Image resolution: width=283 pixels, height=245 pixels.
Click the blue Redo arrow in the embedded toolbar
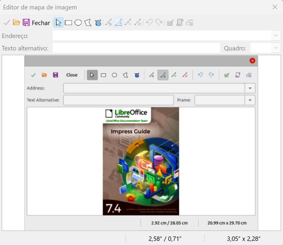click(x=211, y=75)
